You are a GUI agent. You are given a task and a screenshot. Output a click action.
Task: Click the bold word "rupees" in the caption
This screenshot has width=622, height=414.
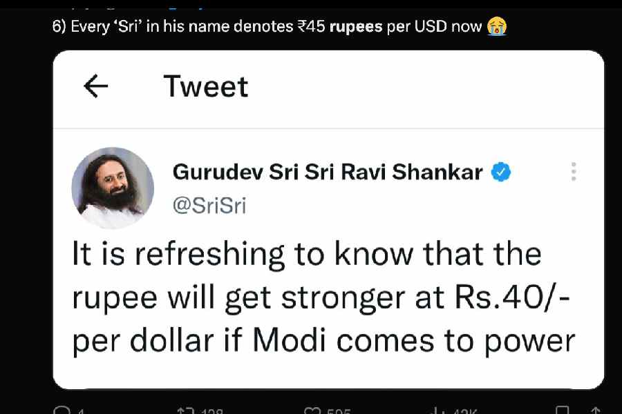point(356,26)
